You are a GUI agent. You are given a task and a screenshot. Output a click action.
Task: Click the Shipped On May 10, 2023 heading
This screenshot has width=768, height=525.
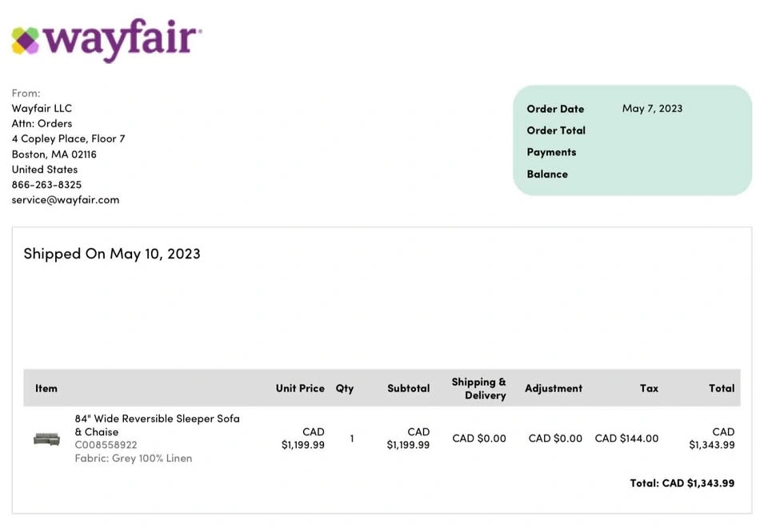(112, 254)
